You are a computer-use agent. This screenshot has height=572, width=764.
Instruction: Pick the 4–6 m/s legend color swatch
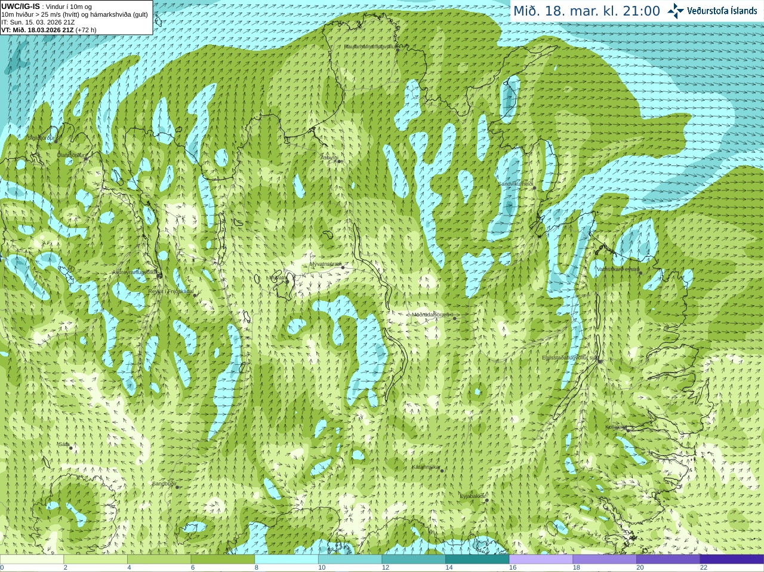click(159, 559)
